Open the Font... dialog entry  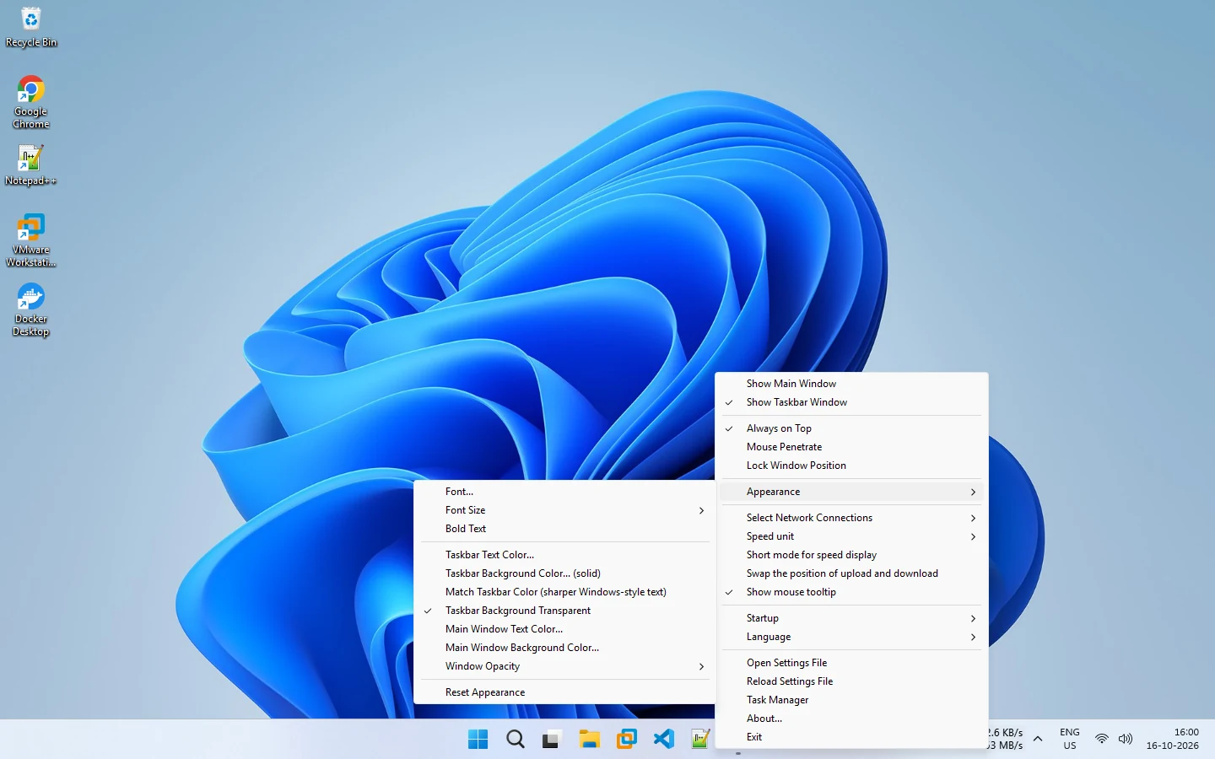click(x=564, y=492)
